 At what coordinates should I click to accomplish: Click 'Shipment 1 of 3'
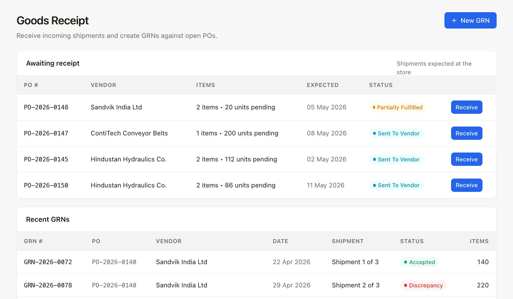pos(355,262)
